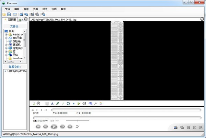Select the hand move tool
Image resolution: width=206 pixels, height=138 pixels.
38,103
